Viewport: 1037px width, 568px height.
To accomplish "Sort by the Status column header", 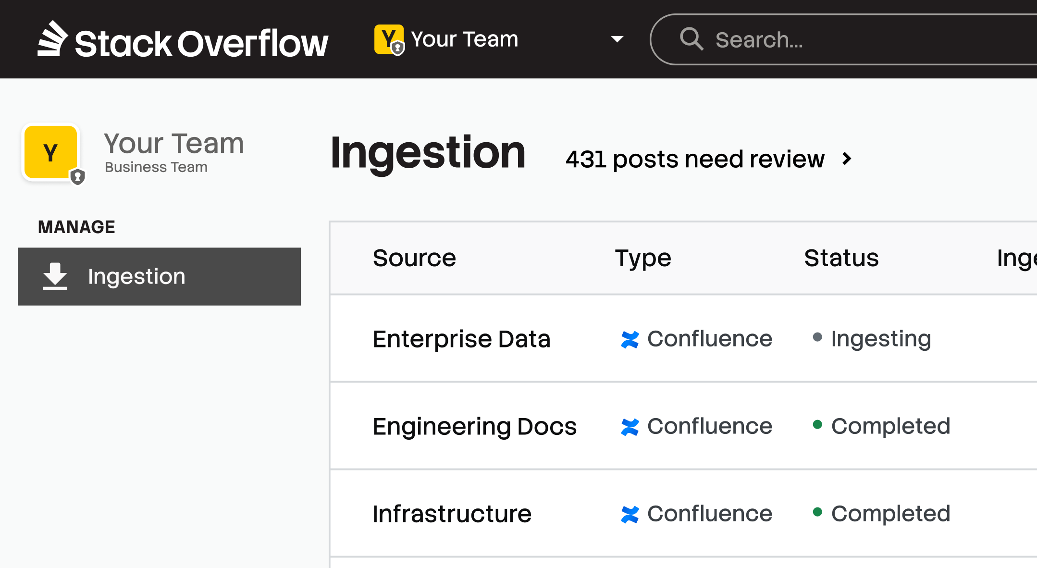I will 841,258.
